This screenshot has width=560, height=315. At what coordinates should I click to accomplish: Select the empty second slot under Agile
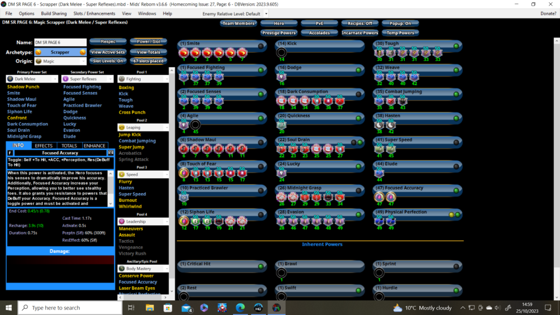coord(194,125)
